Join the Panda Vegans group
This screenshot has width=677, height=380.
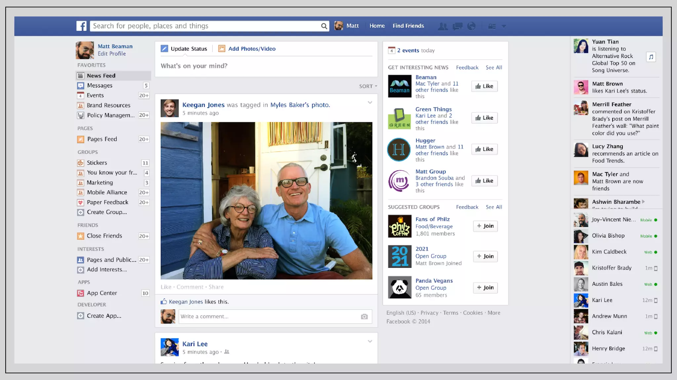(485, 288)
